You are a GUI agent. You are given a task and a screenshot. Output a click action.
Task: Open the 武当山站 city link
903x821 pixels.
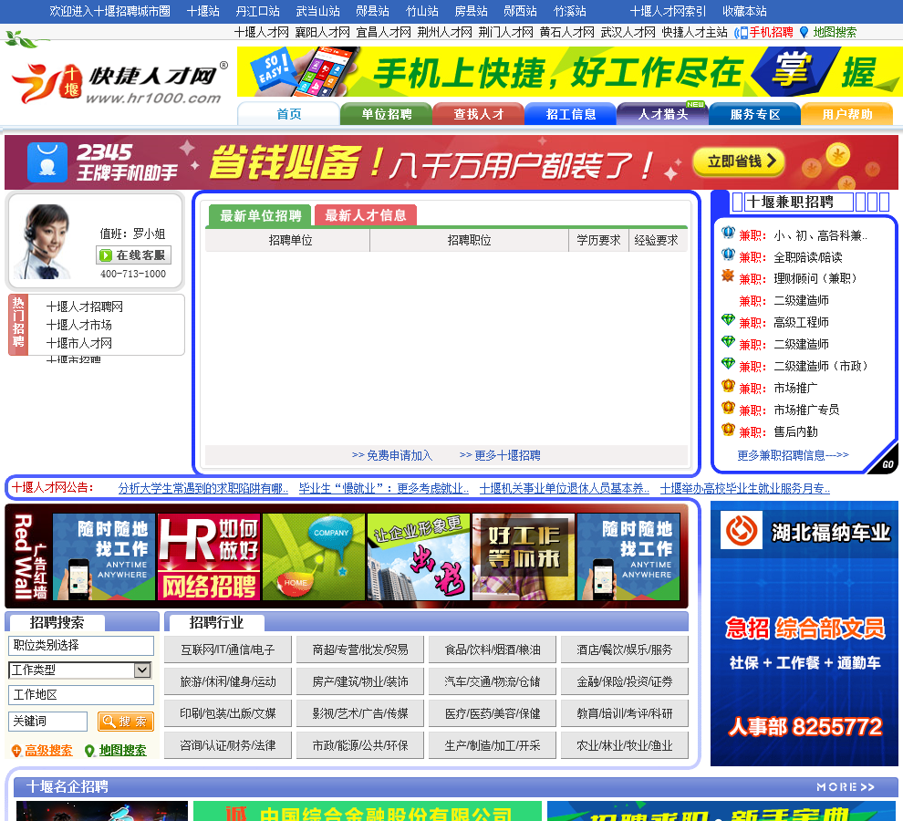tap(318, 11)
